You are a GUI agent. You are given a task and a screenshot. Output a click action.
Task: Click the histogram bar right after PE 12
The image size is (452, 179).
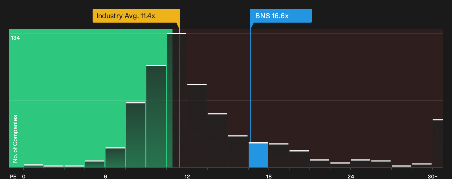[x=197, y=126]
